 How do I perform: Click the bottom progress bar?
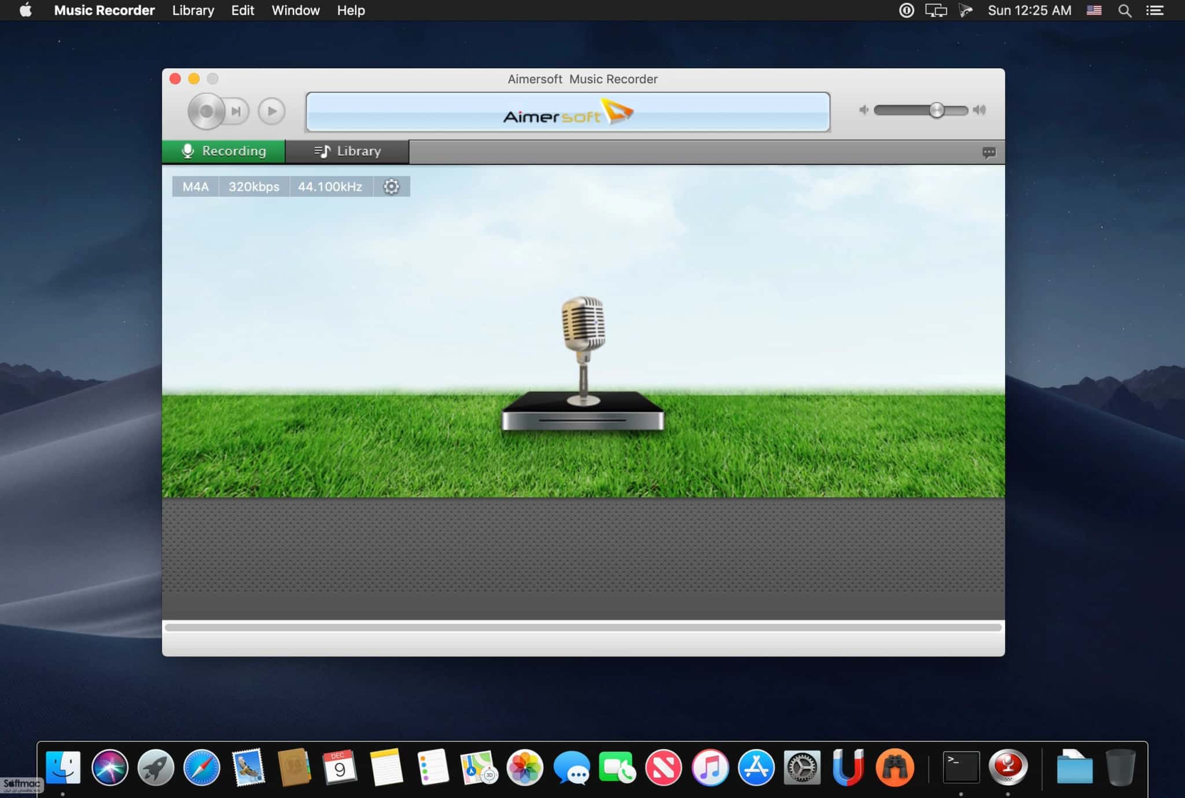(x=583, y=627)
